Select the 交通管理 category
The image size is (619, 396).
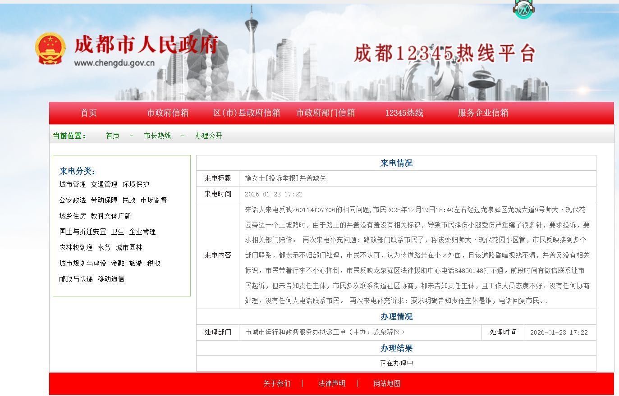coord(104,184)
